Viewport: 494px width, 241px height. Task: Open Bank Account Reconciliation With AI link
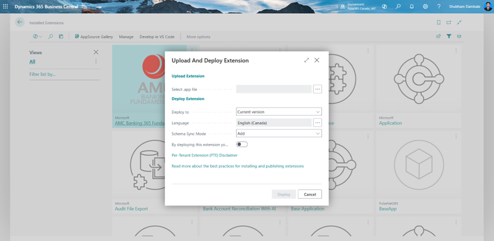(239, 209)
